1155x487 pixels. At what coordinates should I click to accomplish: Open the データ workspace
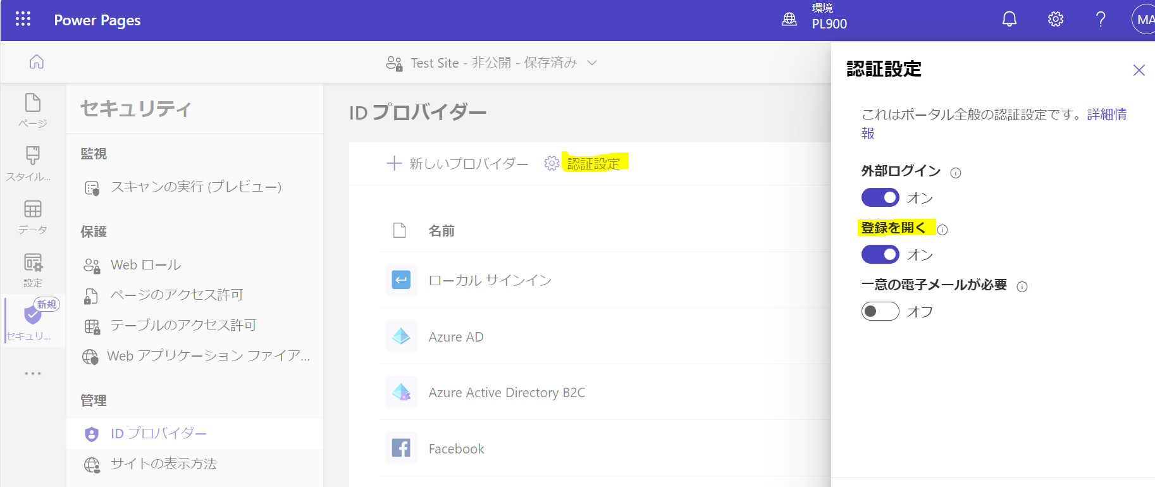[33, 217]
